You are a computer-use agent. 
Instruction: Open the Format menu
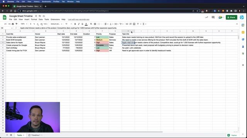pyautogui.click(x=34, y=20)
